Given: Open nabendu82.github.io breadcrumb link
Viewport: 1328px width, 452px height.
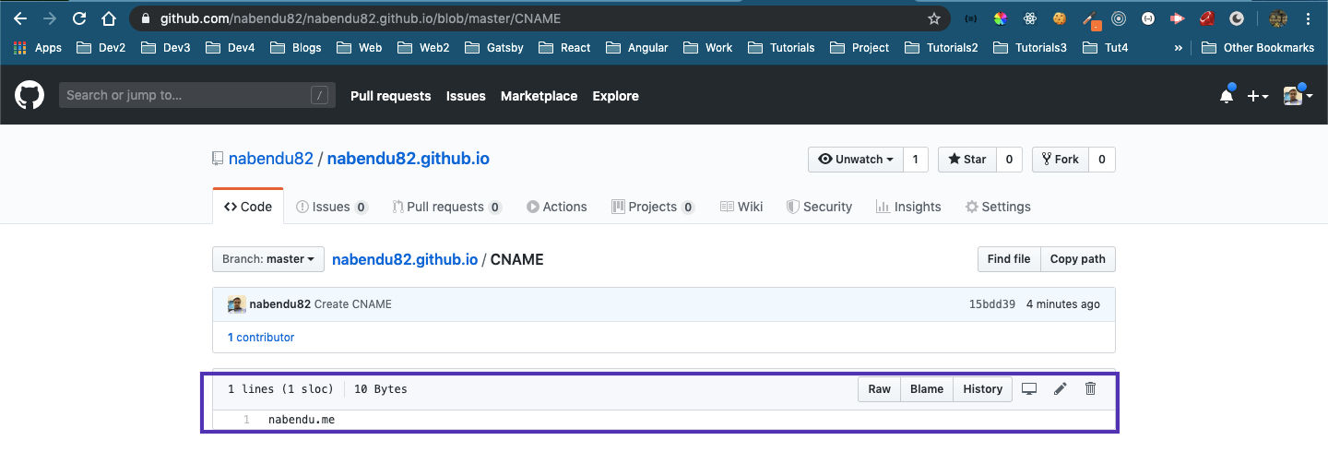Looking at the screenshot, I should (405, 259).
